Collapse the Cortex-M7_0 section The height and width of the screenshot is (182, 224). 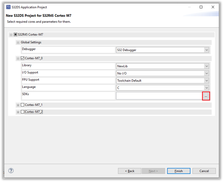[x=18, y=59]
